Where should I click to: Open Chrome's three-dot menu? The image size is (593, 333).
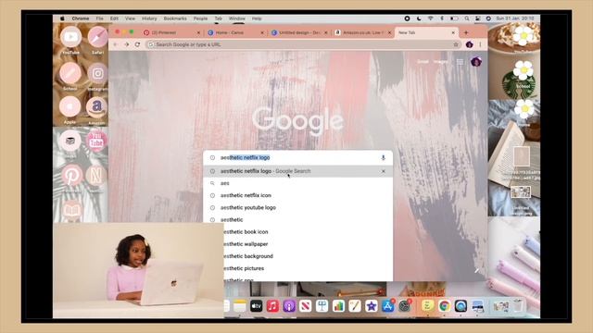480,44
